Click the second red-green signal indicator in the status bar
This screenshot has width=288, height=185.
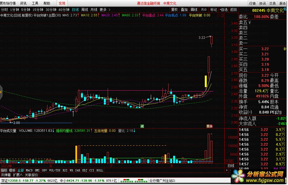(x=141, y=181)
